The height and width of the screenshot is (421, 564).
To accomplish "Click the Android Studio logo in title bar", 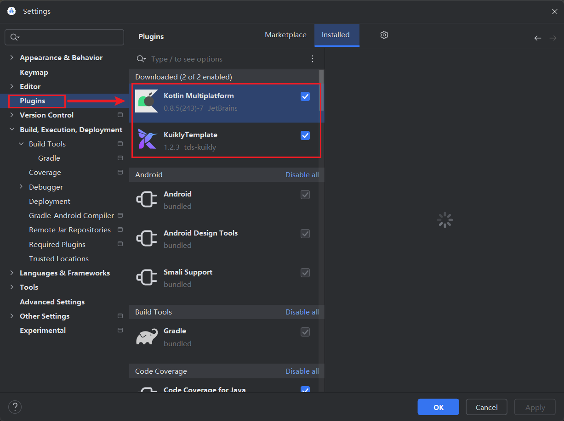I will [x=11, y=11].
